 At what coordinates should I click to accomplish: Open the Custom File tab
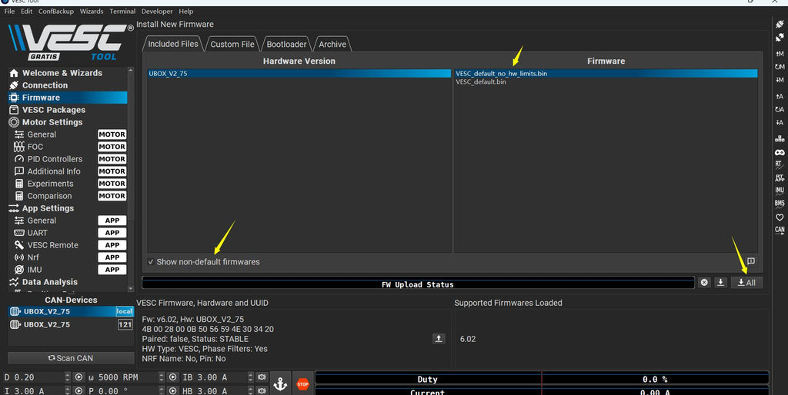coord(232,44)
